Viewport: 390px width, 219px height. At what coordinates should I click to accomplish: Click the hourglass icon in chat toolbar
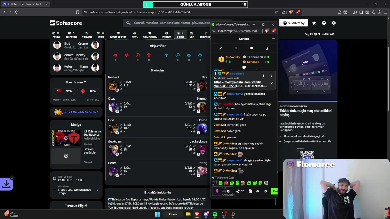267,48
